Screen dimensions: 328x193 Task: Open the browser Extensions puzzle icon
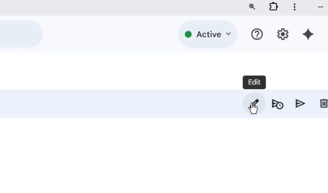click(x=273, y=7)
